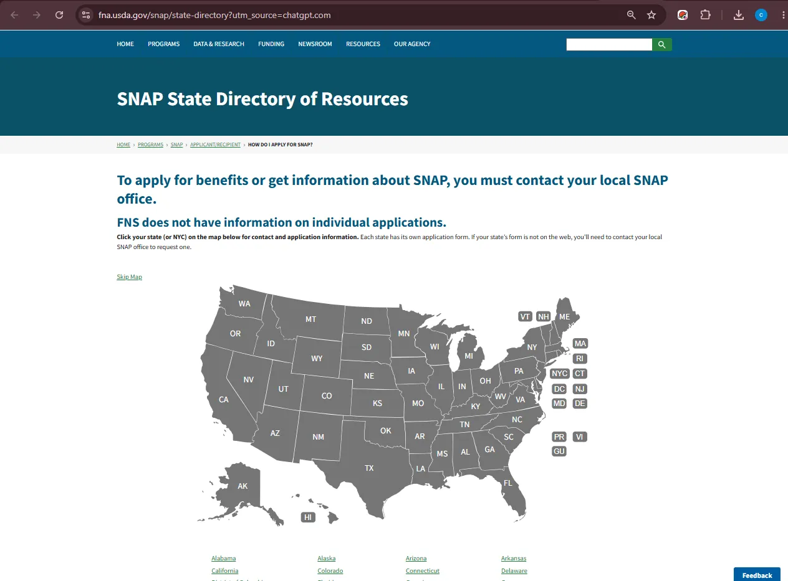Click the DC label button

pos(559,389)
